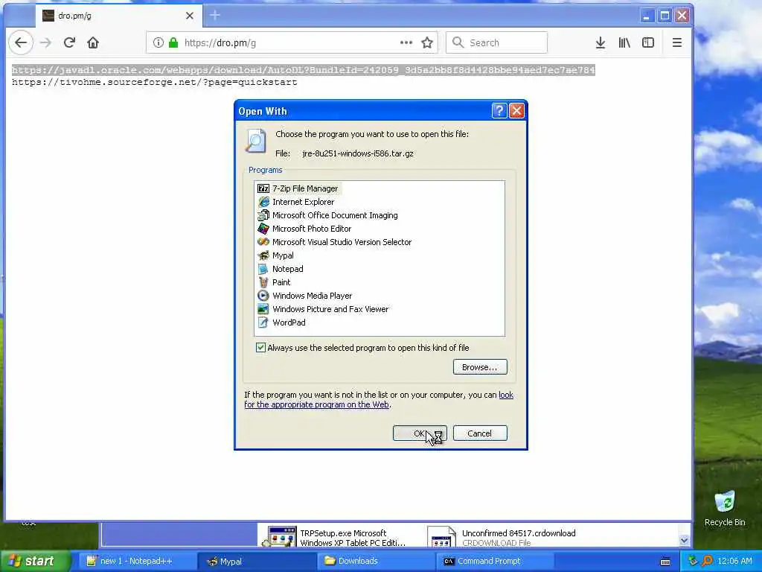Open the page actions three-dots menu
The height and width of the screenshot is (572, 762).
(406, 42)
